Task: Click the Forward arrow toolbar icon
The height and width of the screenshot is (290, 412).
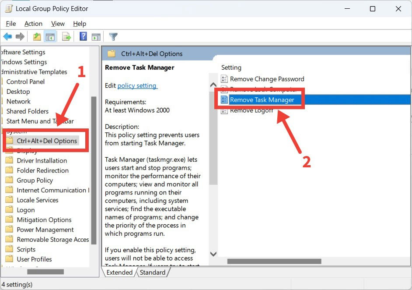Action: pyautogui.click(x=20, y=37)
